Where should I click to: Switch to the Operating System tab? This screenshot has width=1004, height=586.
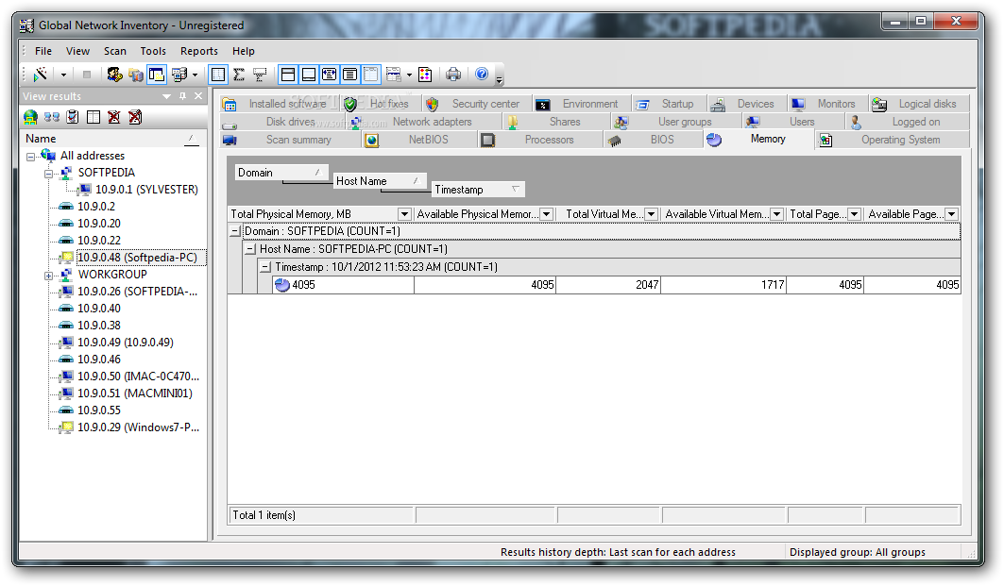(892, 140)
